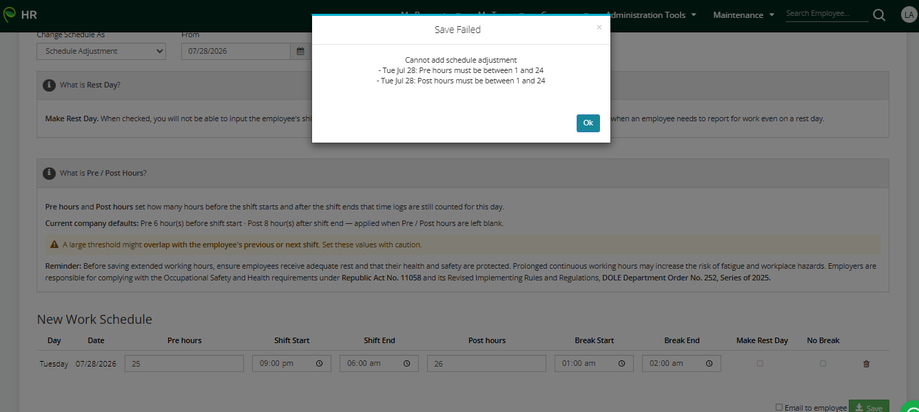Open the Administration Tools menu
Screen dimensions: 919x412
point(651,14)
